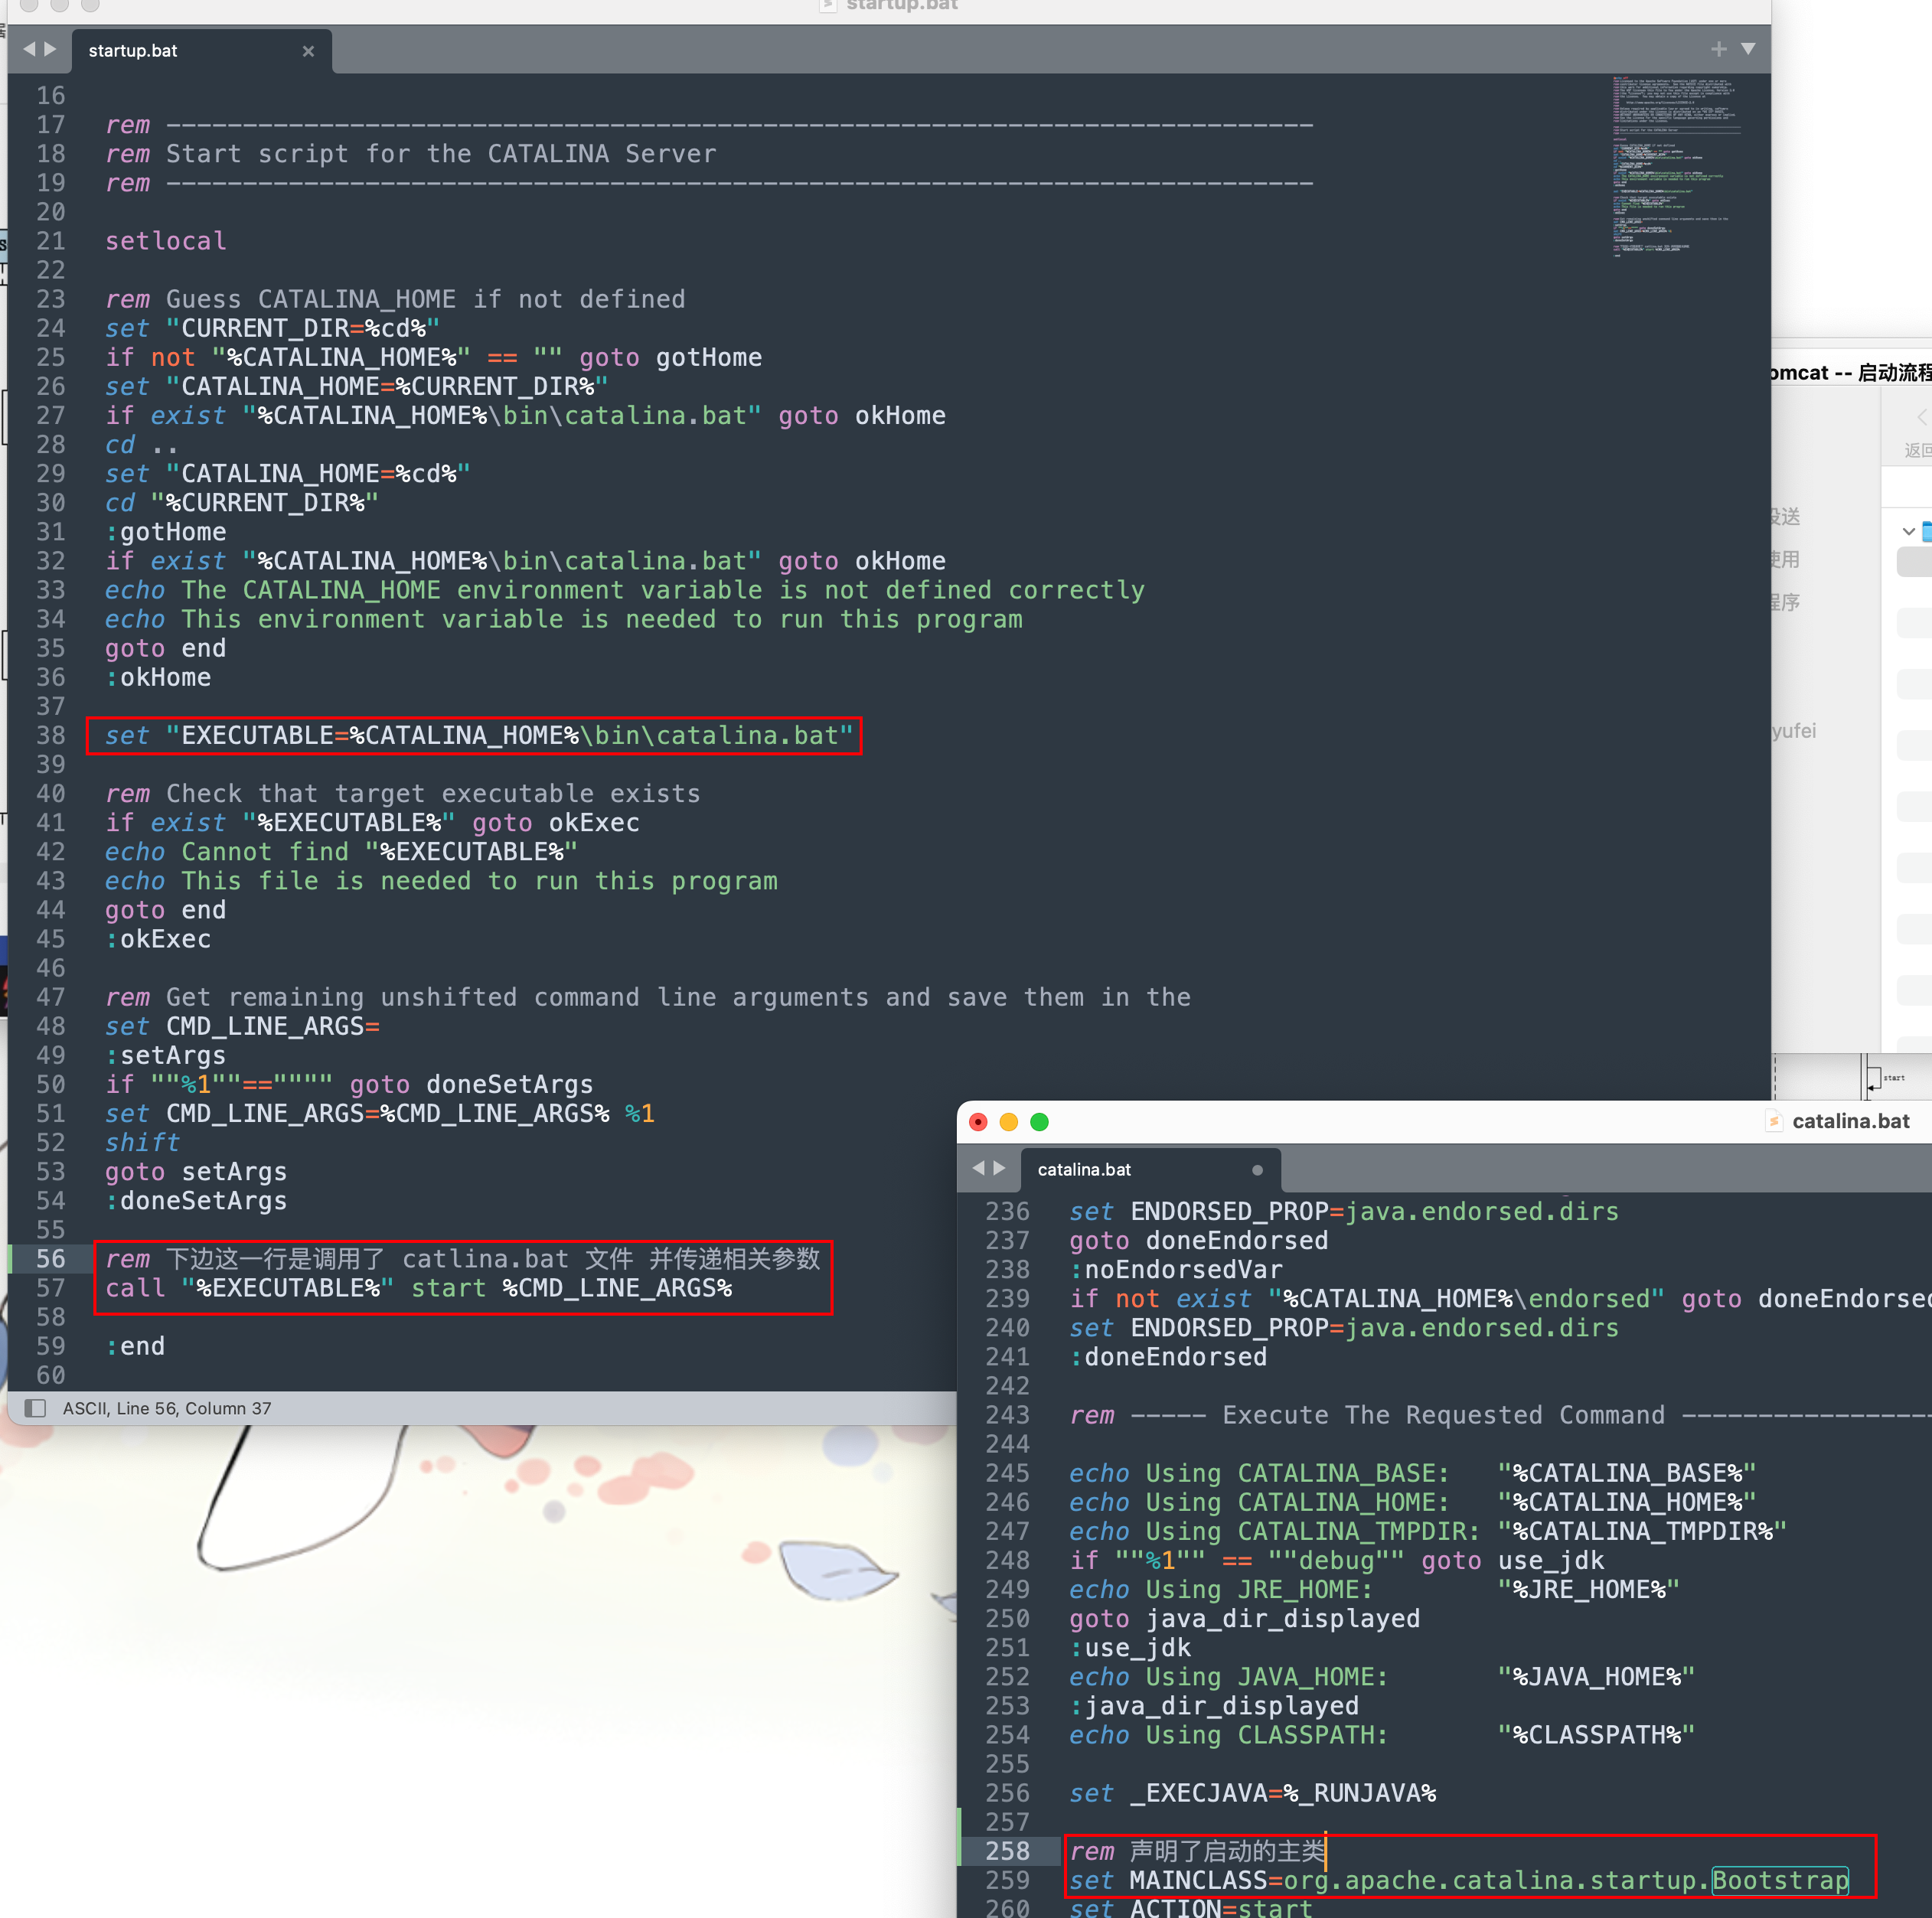Toggle the side bar from status bar icon
Viewport: 1932px width, 1918px height.
click(x=36, y=1408)
